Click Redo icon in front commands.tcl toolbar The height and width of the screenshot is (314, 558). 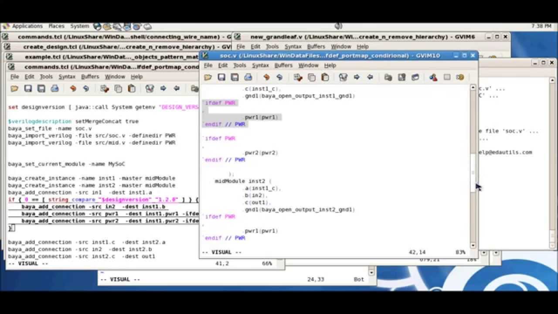86,89
